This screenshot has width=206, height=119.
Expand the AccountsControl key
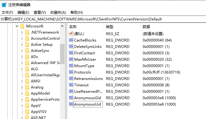tap(22, 38)
